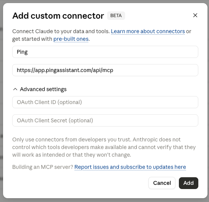Cancel adding the connector

(x=162, y=183)
